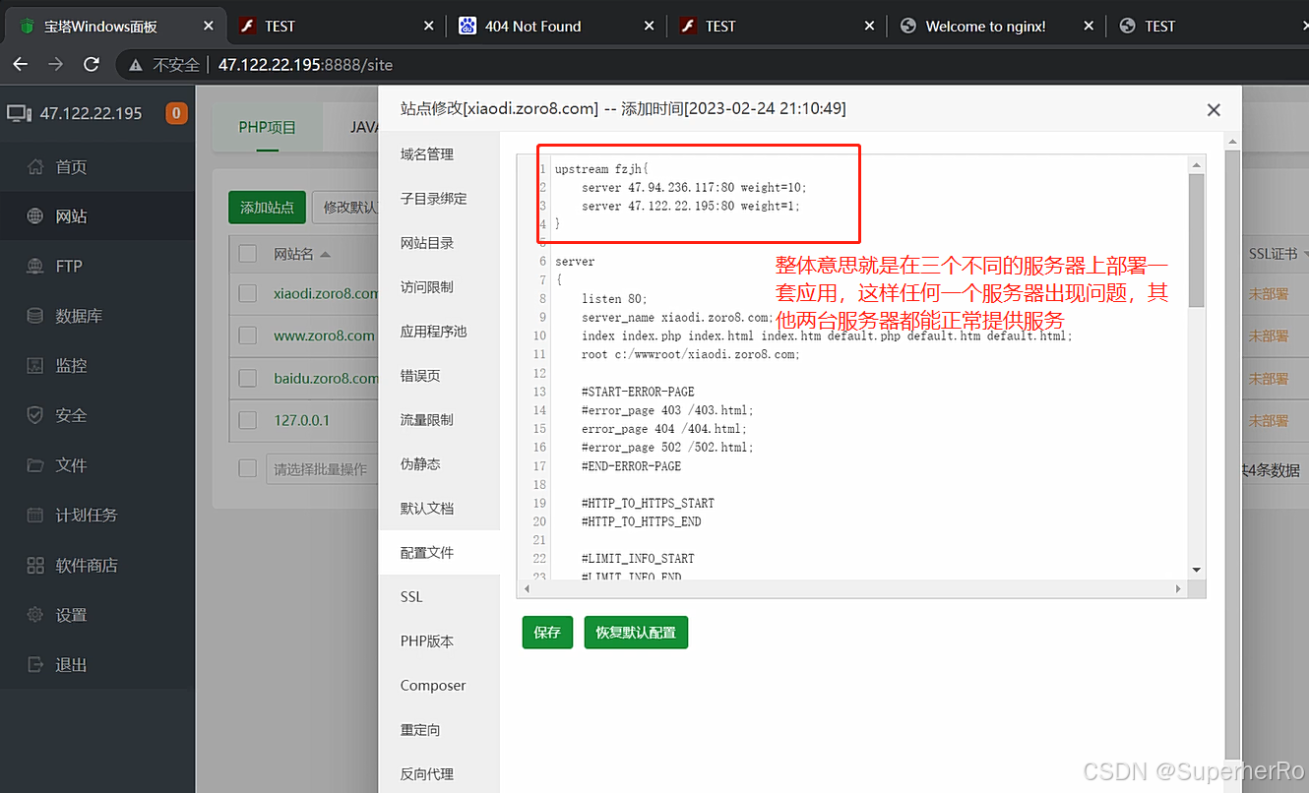Image resolution: width=1309 pixels, height=793 pixels.
Task: Tick the checkbox for www.zoro8.com
Action: [x=247, y=335]
